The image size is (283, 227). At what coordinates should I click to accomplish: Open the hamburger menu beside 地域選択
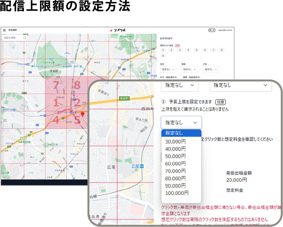[x=4, y=30]
